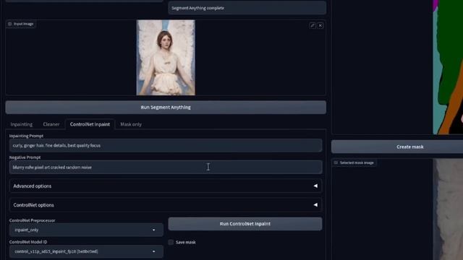Switch to the Inpainting tab
463x260 pixels.
click(22, 124)
